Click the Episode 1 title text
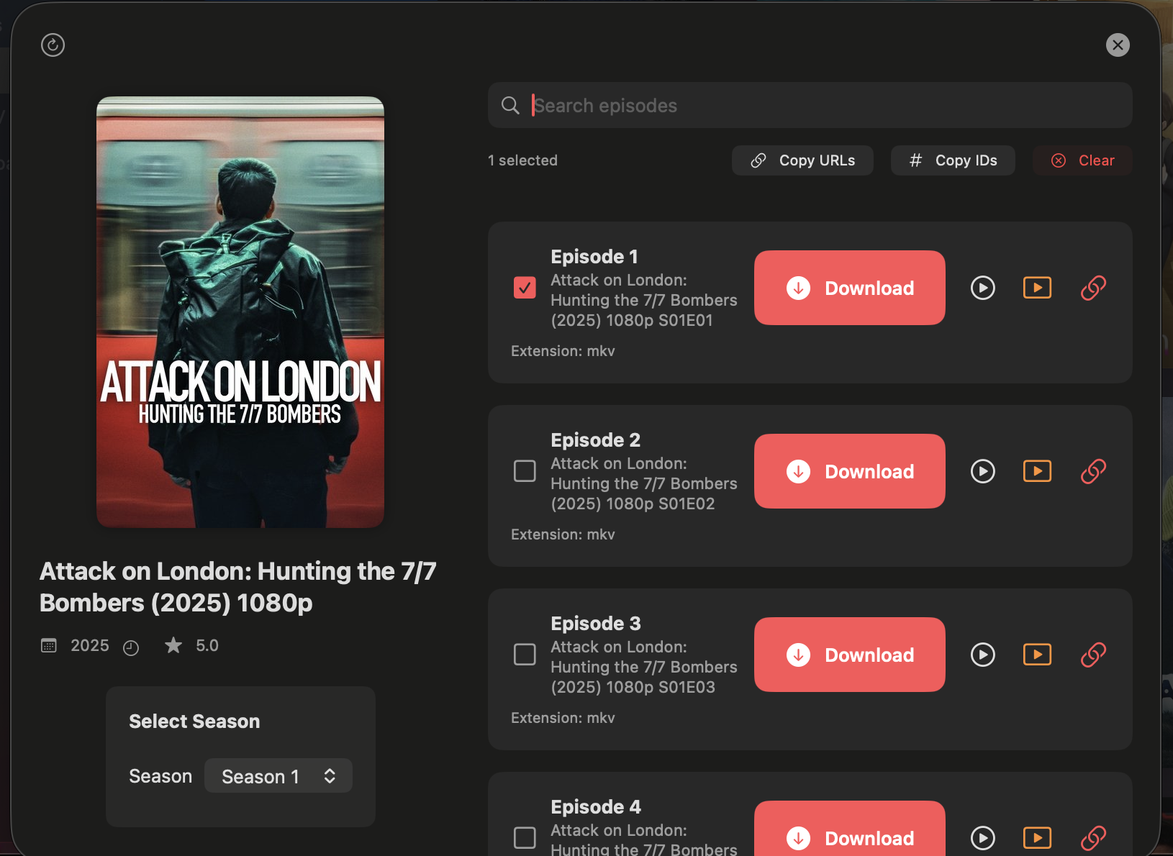 tap(594, 257)
